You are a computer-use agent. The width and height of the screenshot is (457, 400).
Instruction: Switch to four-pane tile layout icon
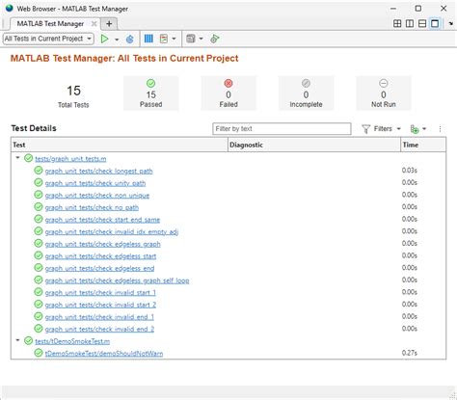(397, 23)
